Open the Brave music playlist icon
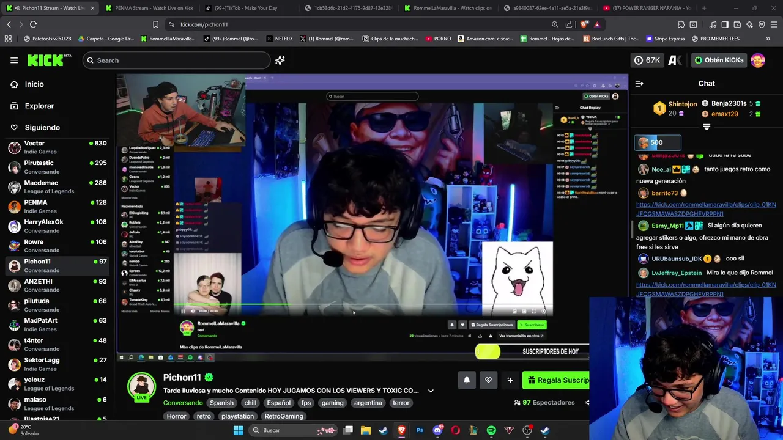This screenshot has width=783, height=440. [x=713, y=24]
